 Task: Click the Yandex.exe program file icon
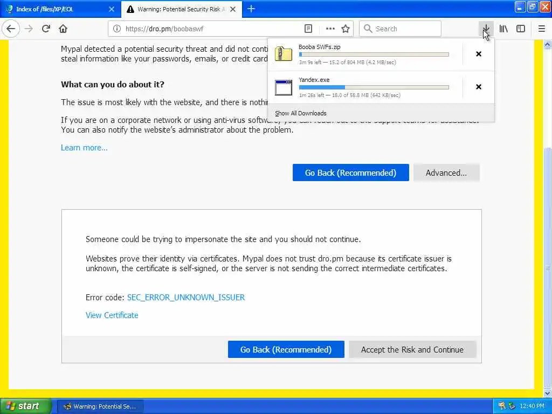[x=284, y=87]
